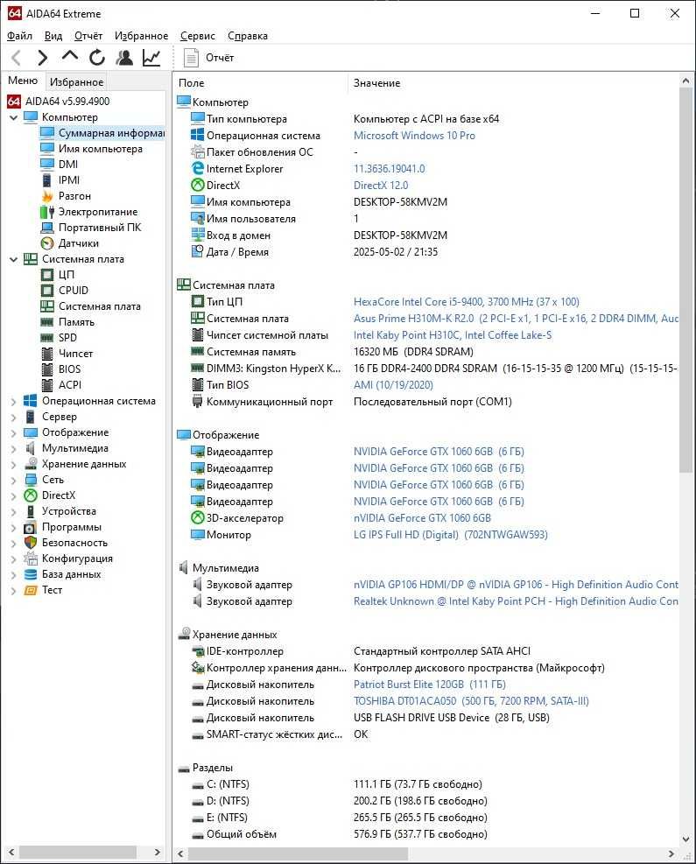Click the Электропитание battery icon

tap(47, 212)
